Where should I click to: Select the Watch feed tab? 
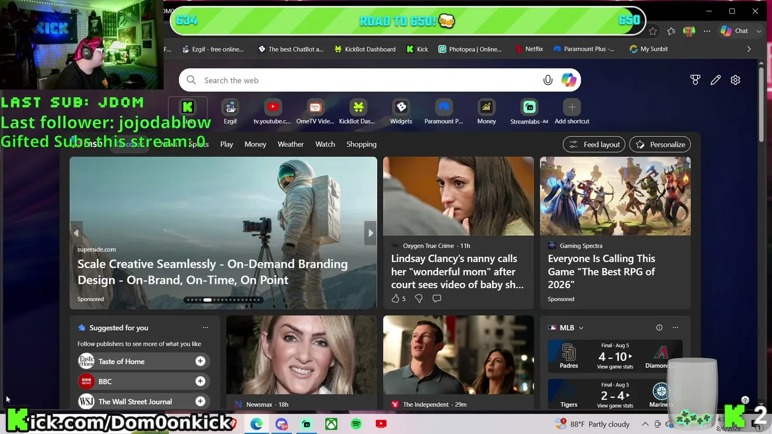tap(325, 144)
